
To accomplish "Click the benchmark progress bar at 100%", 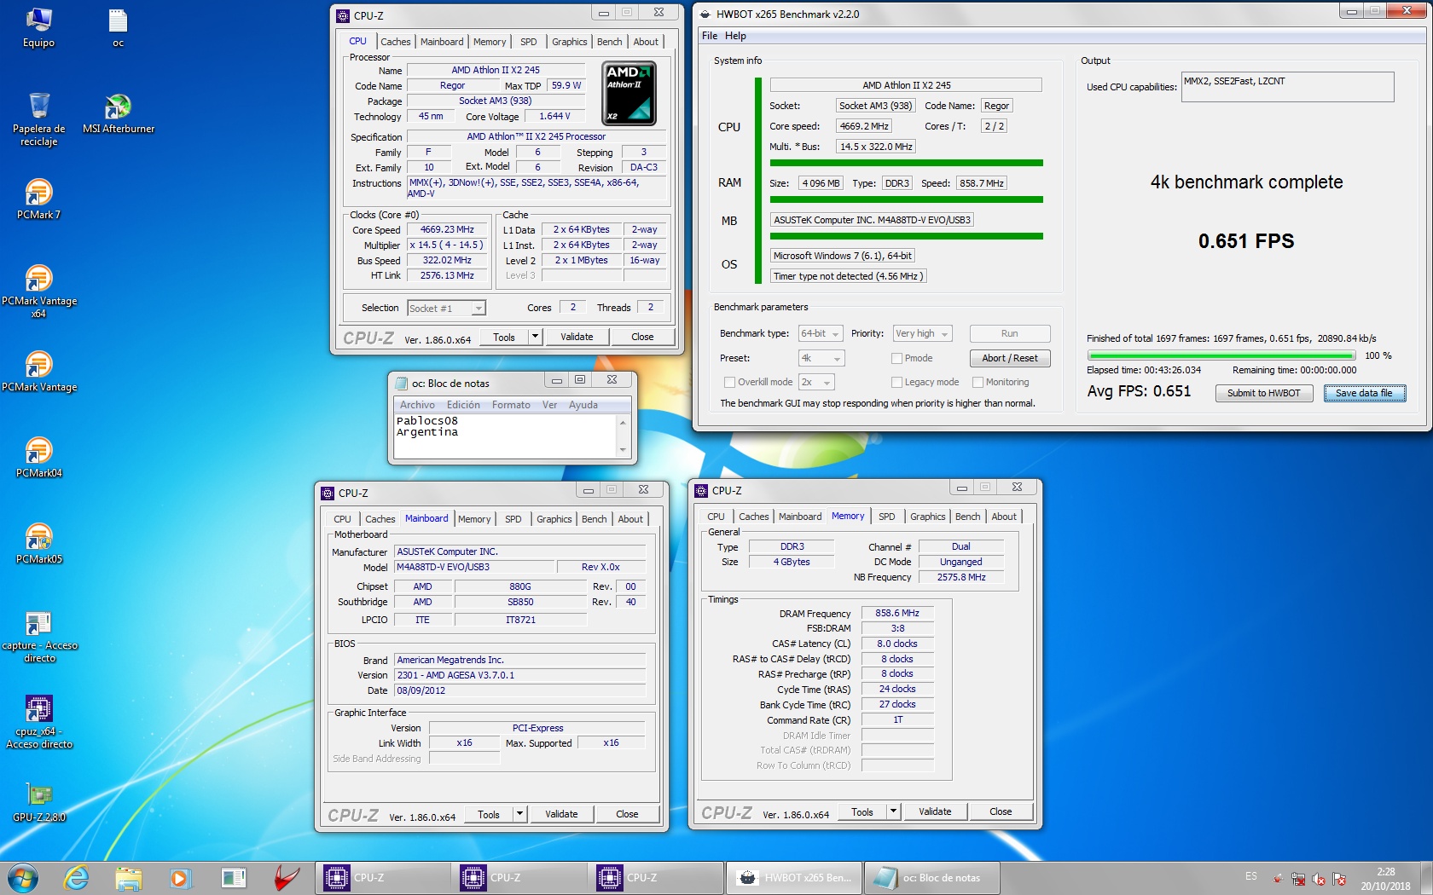I will click(1221, 355).
